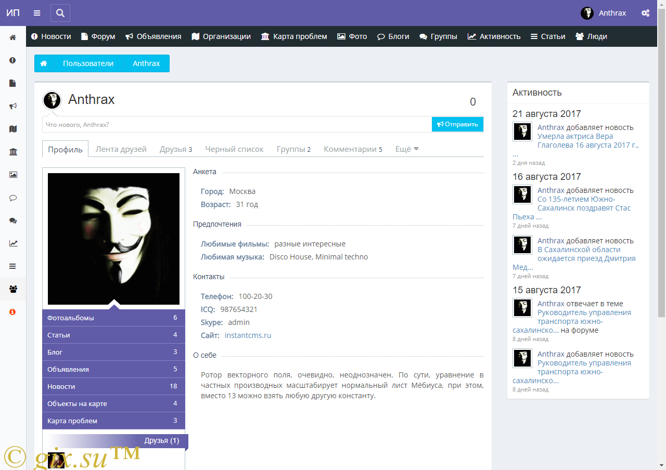
Task: Open Фотоальбомы in the profile menu
Action: point(113,318)
